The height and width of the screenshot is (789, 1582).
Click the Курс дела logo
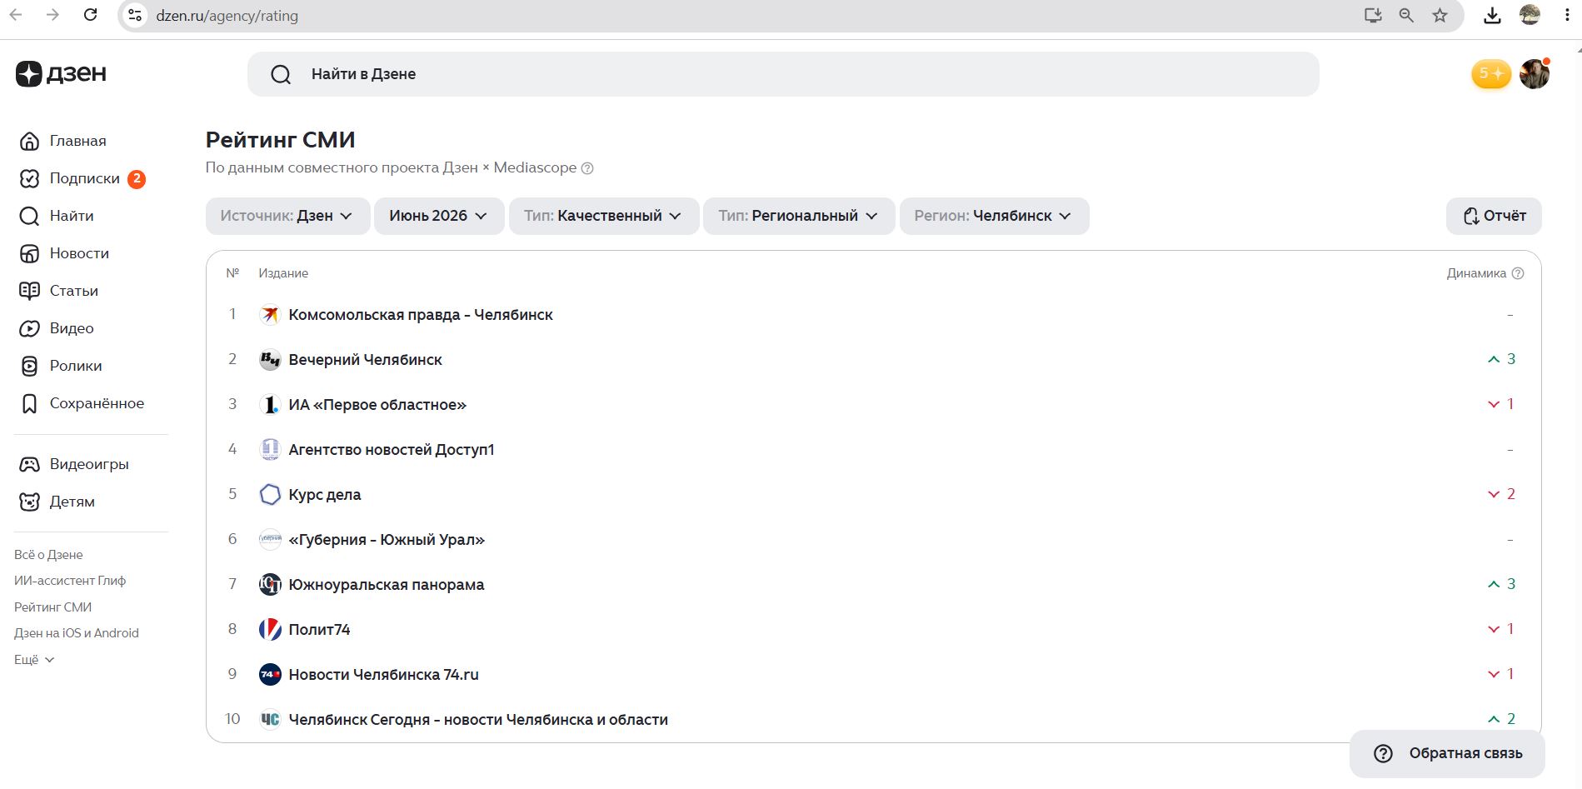270,495
